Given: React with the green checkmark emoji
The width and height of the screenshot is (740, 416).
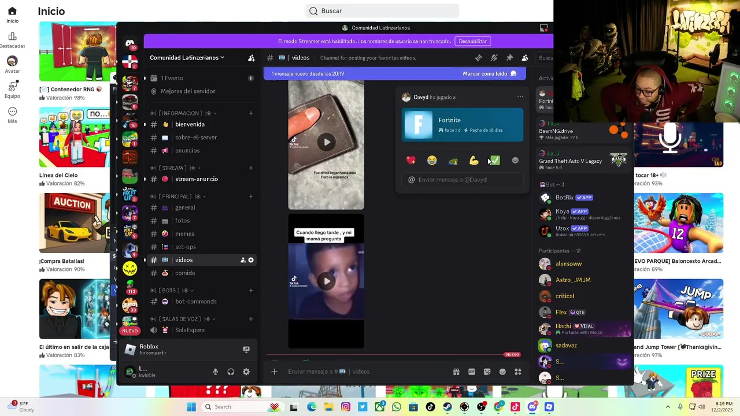Looking at the screenshot, I should click(x=494, y=160).
